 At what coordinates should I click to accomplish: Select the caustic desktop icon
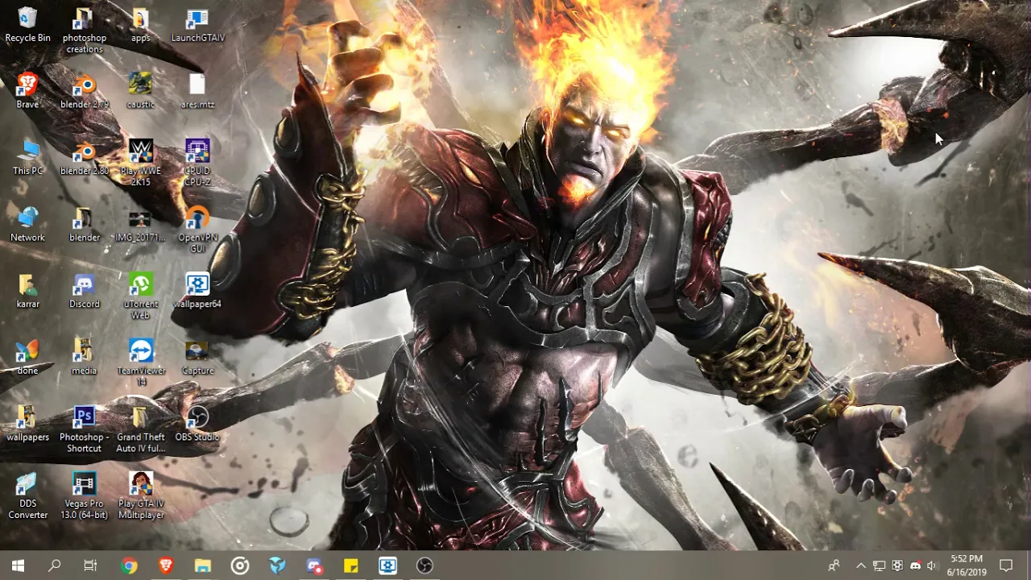(x=141, y=91)
